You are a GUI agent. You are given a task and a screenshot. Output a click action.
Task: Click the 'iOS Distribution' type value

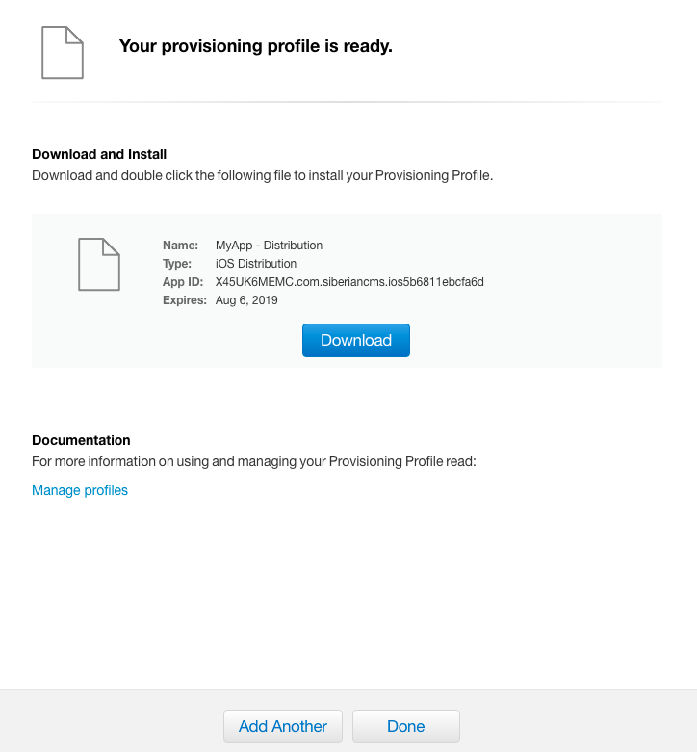click(x=256, y=264)
